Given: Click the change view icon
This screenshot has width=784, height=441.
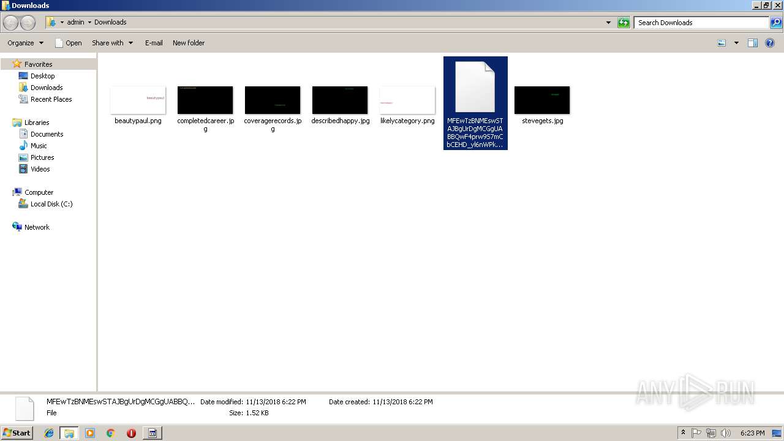Looking at the screenshot, I should [722, 43].
